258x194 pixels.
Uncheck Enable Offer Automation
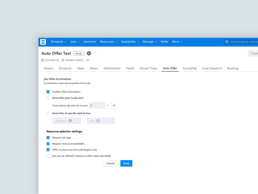[48, 92]
